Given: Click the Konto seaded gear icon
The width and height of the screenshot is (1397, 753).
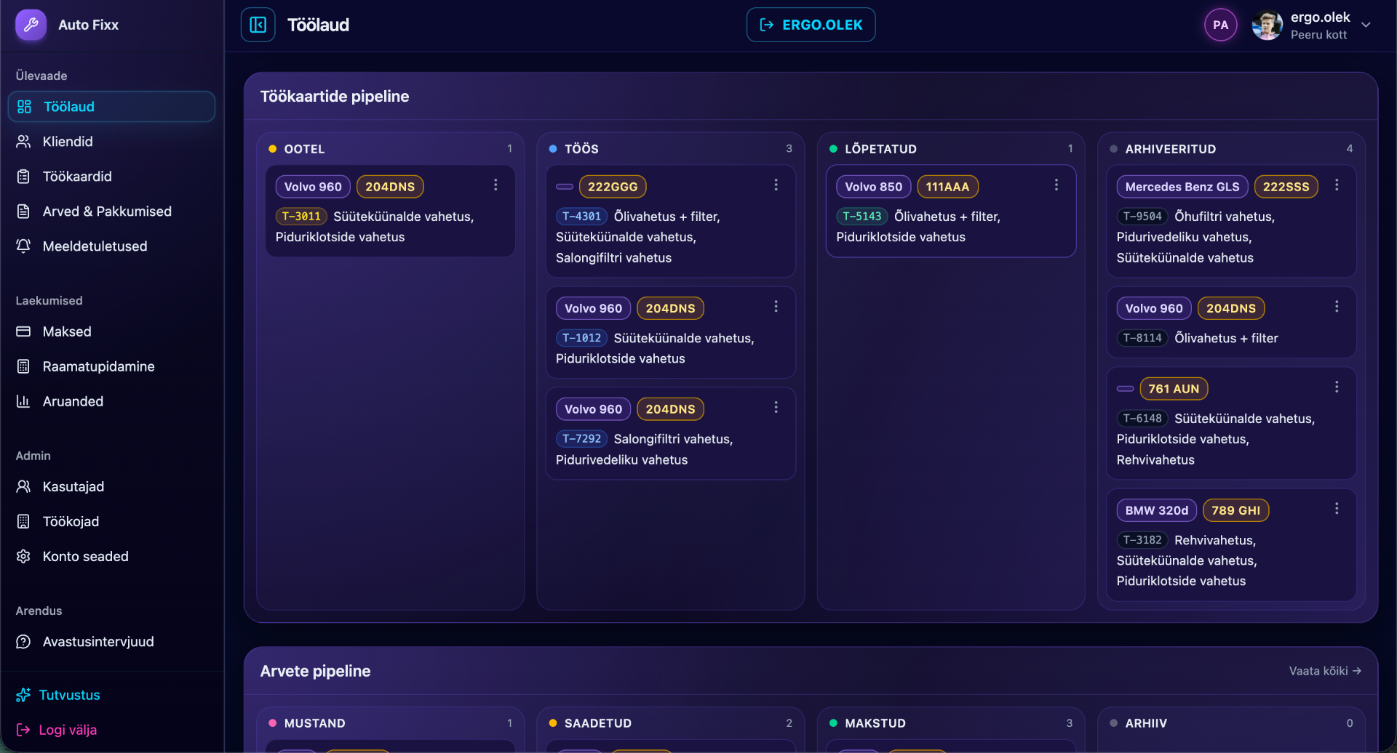Looking at the screenshot, I should (23, 556).
